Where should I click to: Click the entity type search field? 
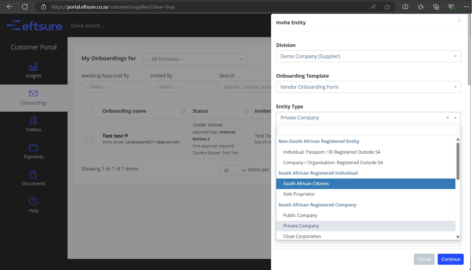click(368, 130)
